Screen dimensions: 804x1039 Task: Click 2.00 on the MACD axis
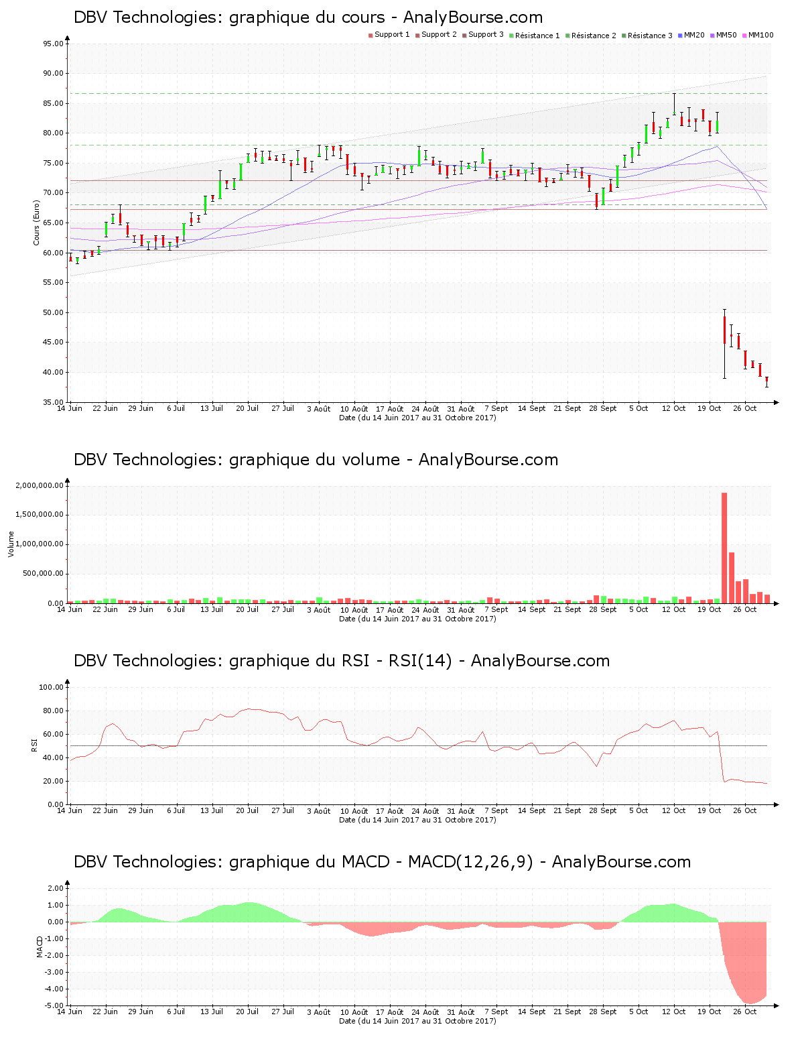coord(56,889)
